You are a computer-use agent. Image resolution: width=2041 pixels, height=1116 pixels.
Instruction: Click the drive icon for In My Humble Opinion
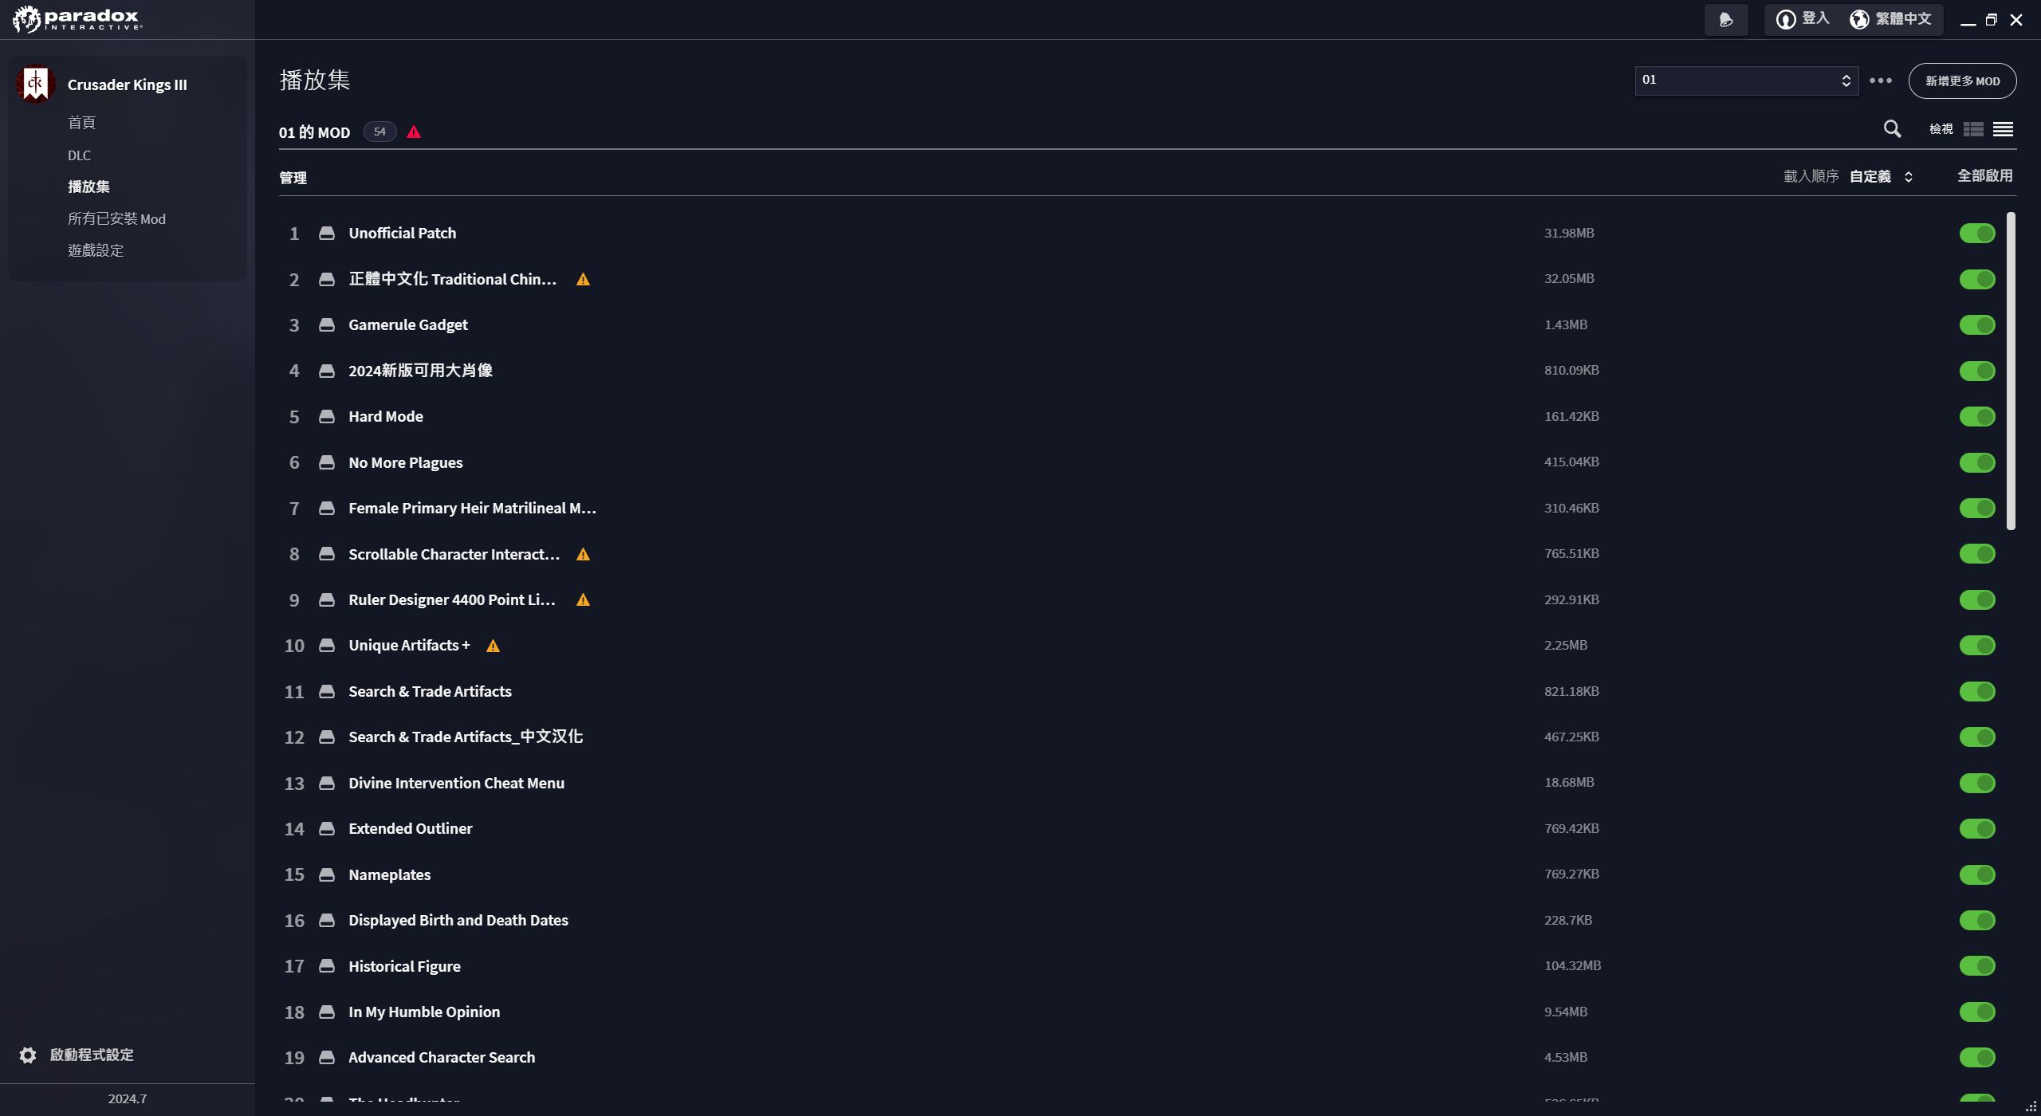point(327,1012)
